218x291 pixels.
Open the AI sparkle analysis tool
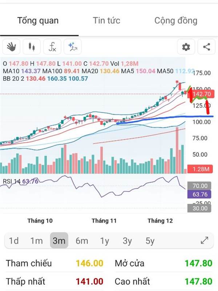(73, 47)
